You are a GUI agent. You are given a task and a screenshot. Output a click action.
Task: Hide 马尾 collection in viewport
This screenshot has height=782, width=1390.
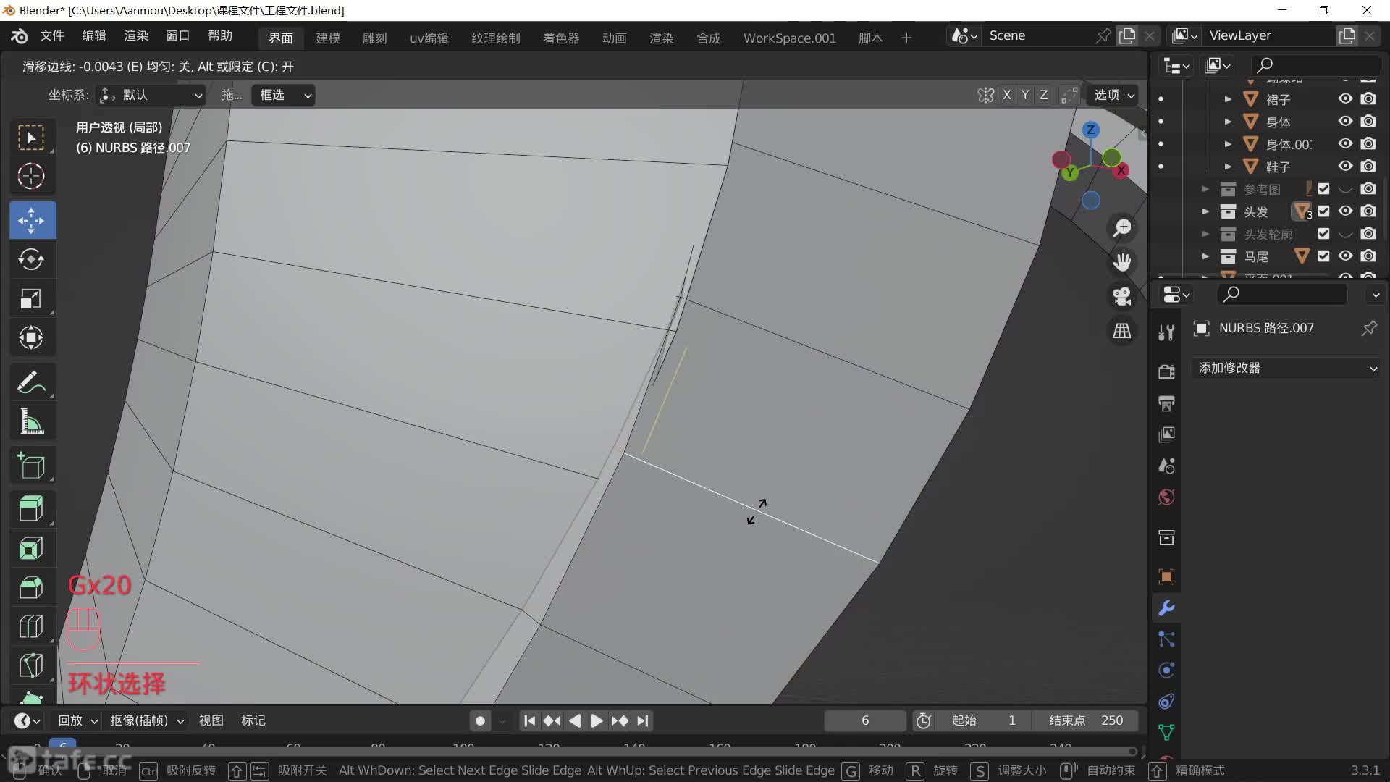point(1345,256)
